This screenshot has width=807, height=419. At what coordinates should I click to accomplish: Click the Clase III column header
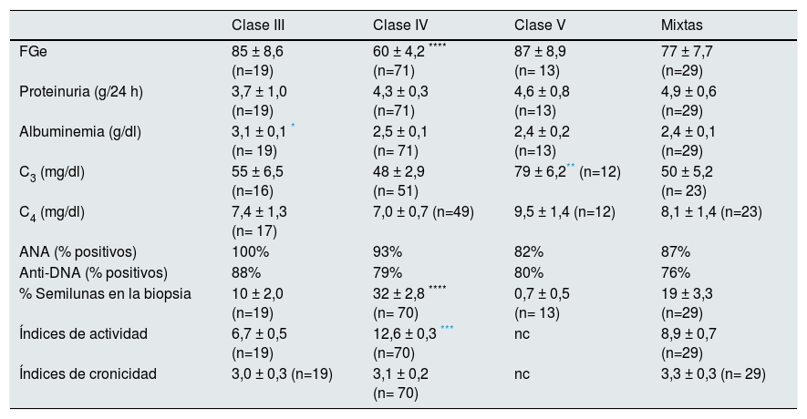coord(258,24)
